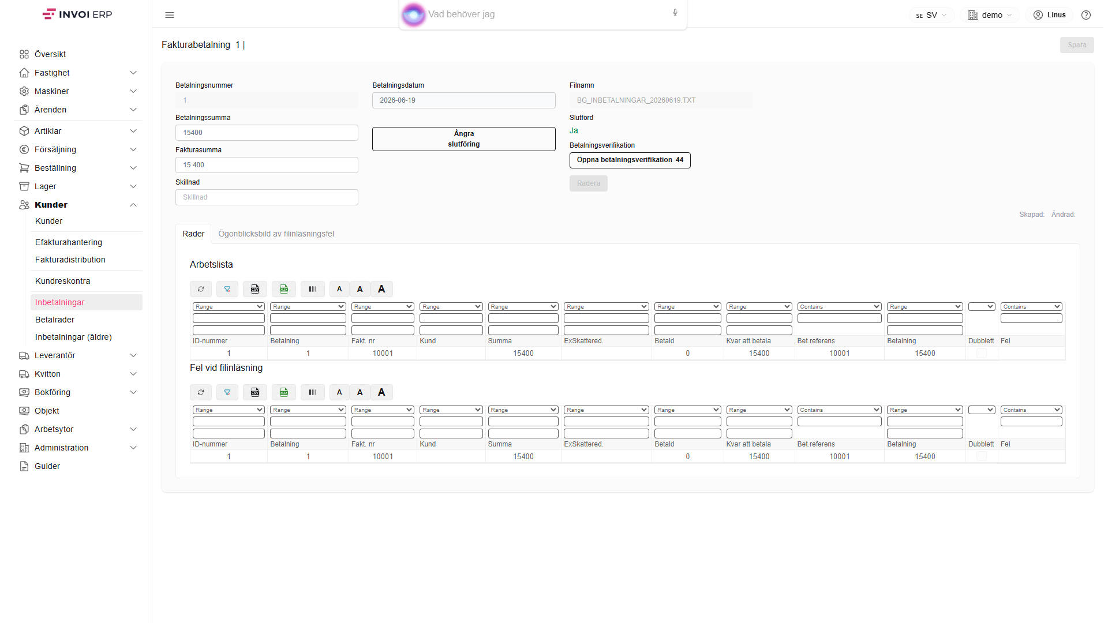The height and width of the screenshot is (623, 1108).
Task: Open the help question mark icon
Action: click(x=1086, y=15)
